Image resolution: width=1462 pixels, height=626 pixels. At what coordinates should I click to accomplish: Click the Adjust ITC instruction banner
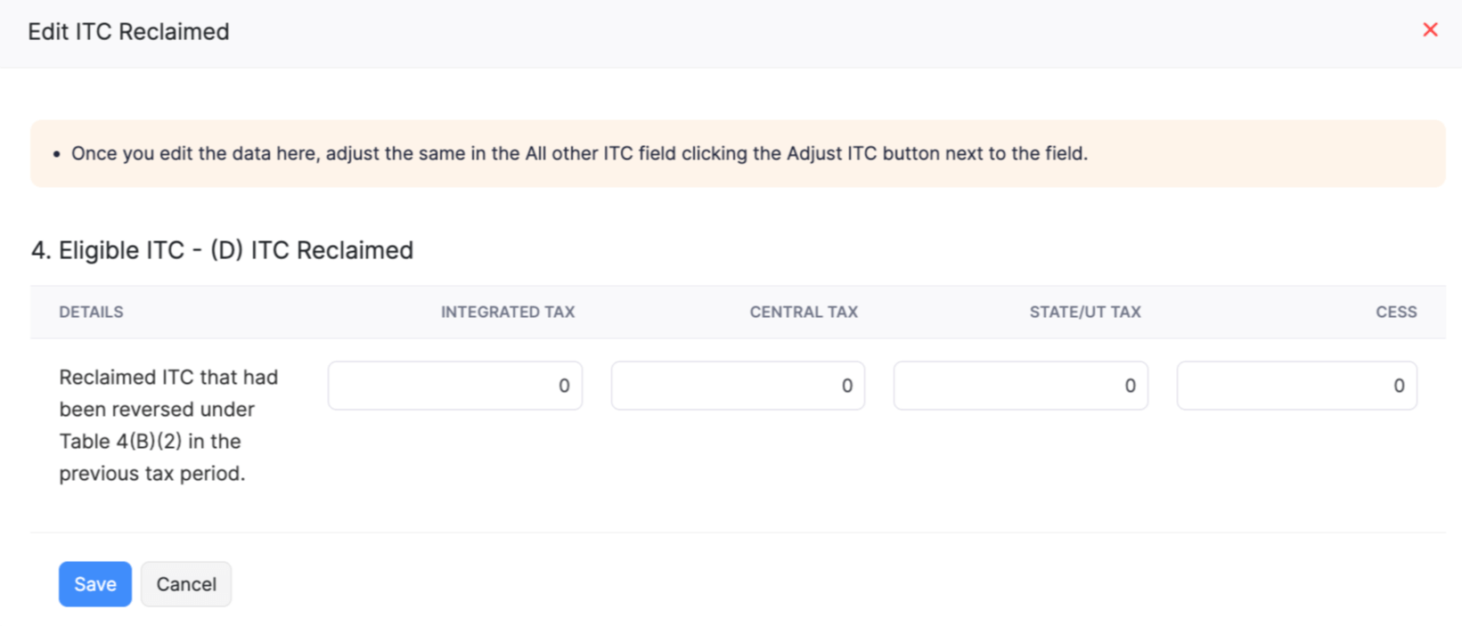click(731, 153)
